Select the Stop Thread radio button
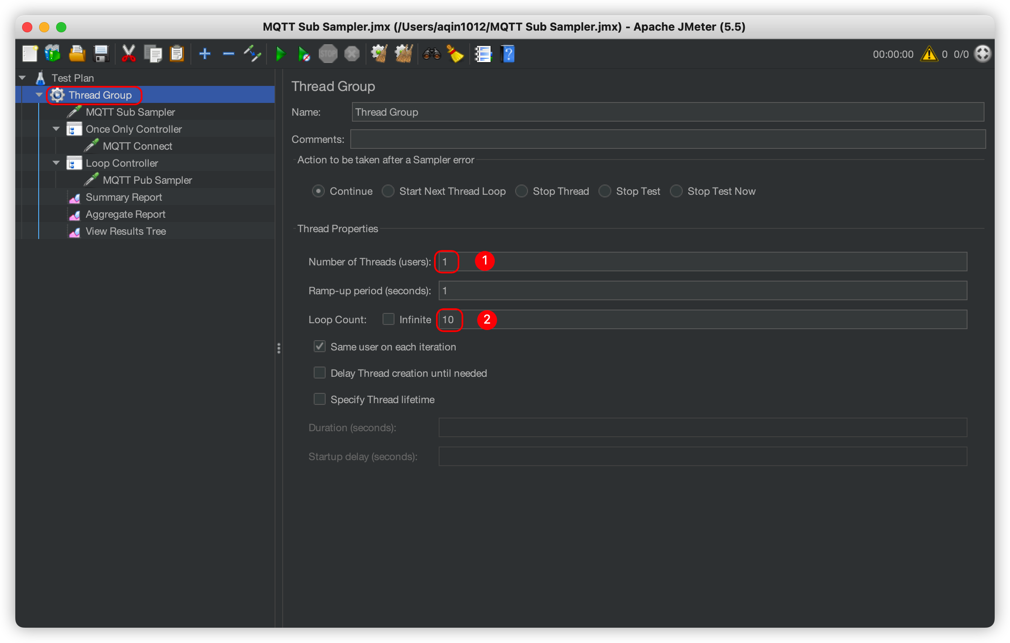This screenshot has width=1010, height=643. pyautogui.click(x=521, y=191)
